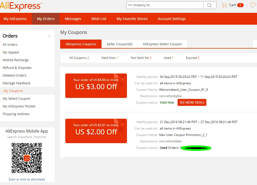257x185 pixels.
Task: Click the SEE MORE DEALS button
Action: coord(192,103)
